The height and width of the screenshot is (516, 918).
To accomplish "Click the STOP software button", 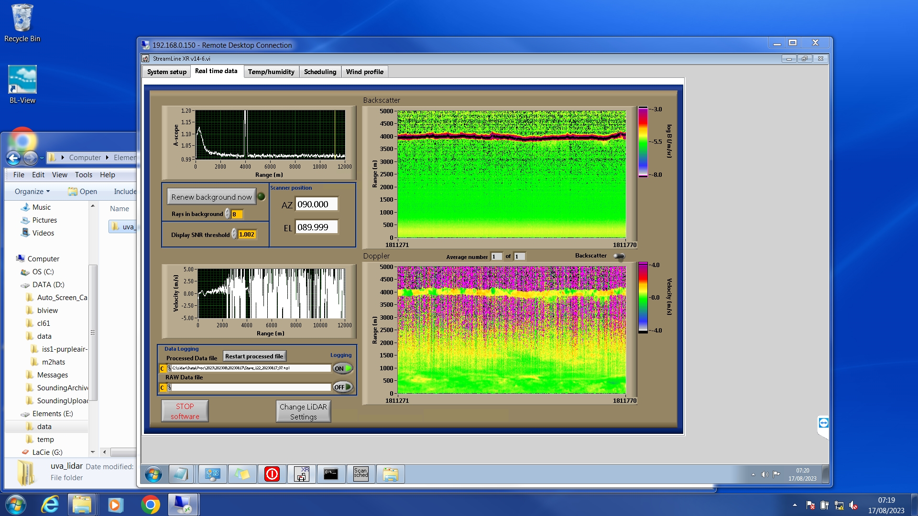I will (x=185, y=411).
